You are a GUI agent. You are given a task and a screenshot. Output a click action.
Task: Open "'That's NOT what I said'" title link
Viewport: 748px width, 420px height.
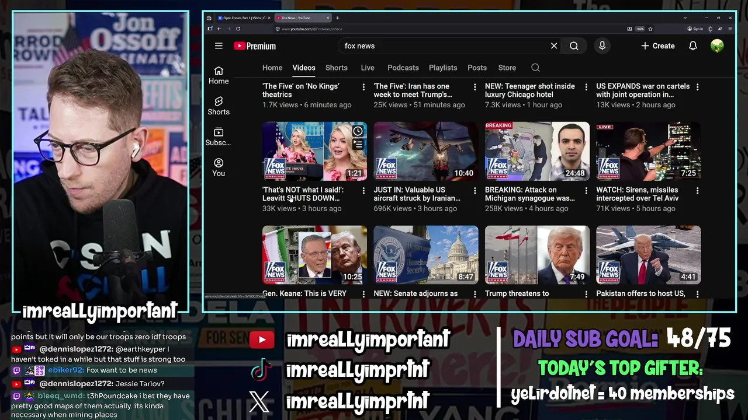[x=303, y=194]
